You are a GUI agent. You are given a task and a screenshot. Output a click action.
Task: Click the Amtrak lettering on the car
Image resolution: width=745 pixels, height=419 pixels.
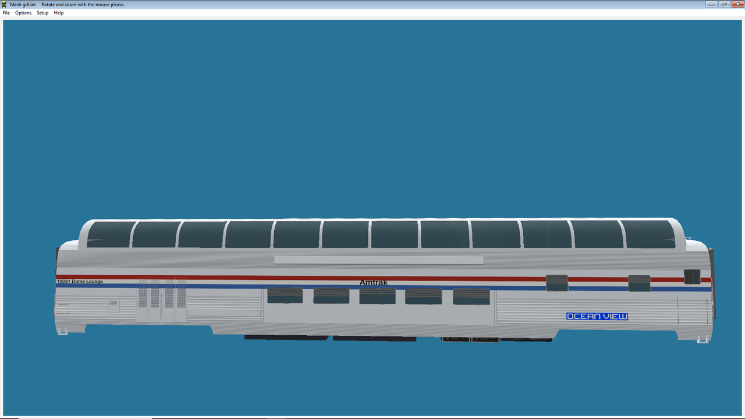tap(373, 283)
